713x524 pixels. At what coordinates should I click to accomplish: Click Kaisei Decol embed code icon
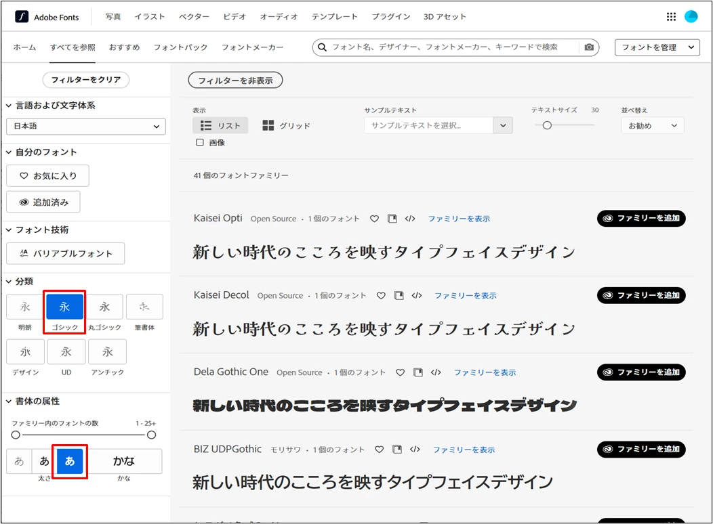point(417,295)
